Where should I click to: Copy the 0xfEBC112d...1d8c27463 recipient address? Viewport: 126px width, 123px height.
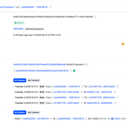[x=115, y=92]
